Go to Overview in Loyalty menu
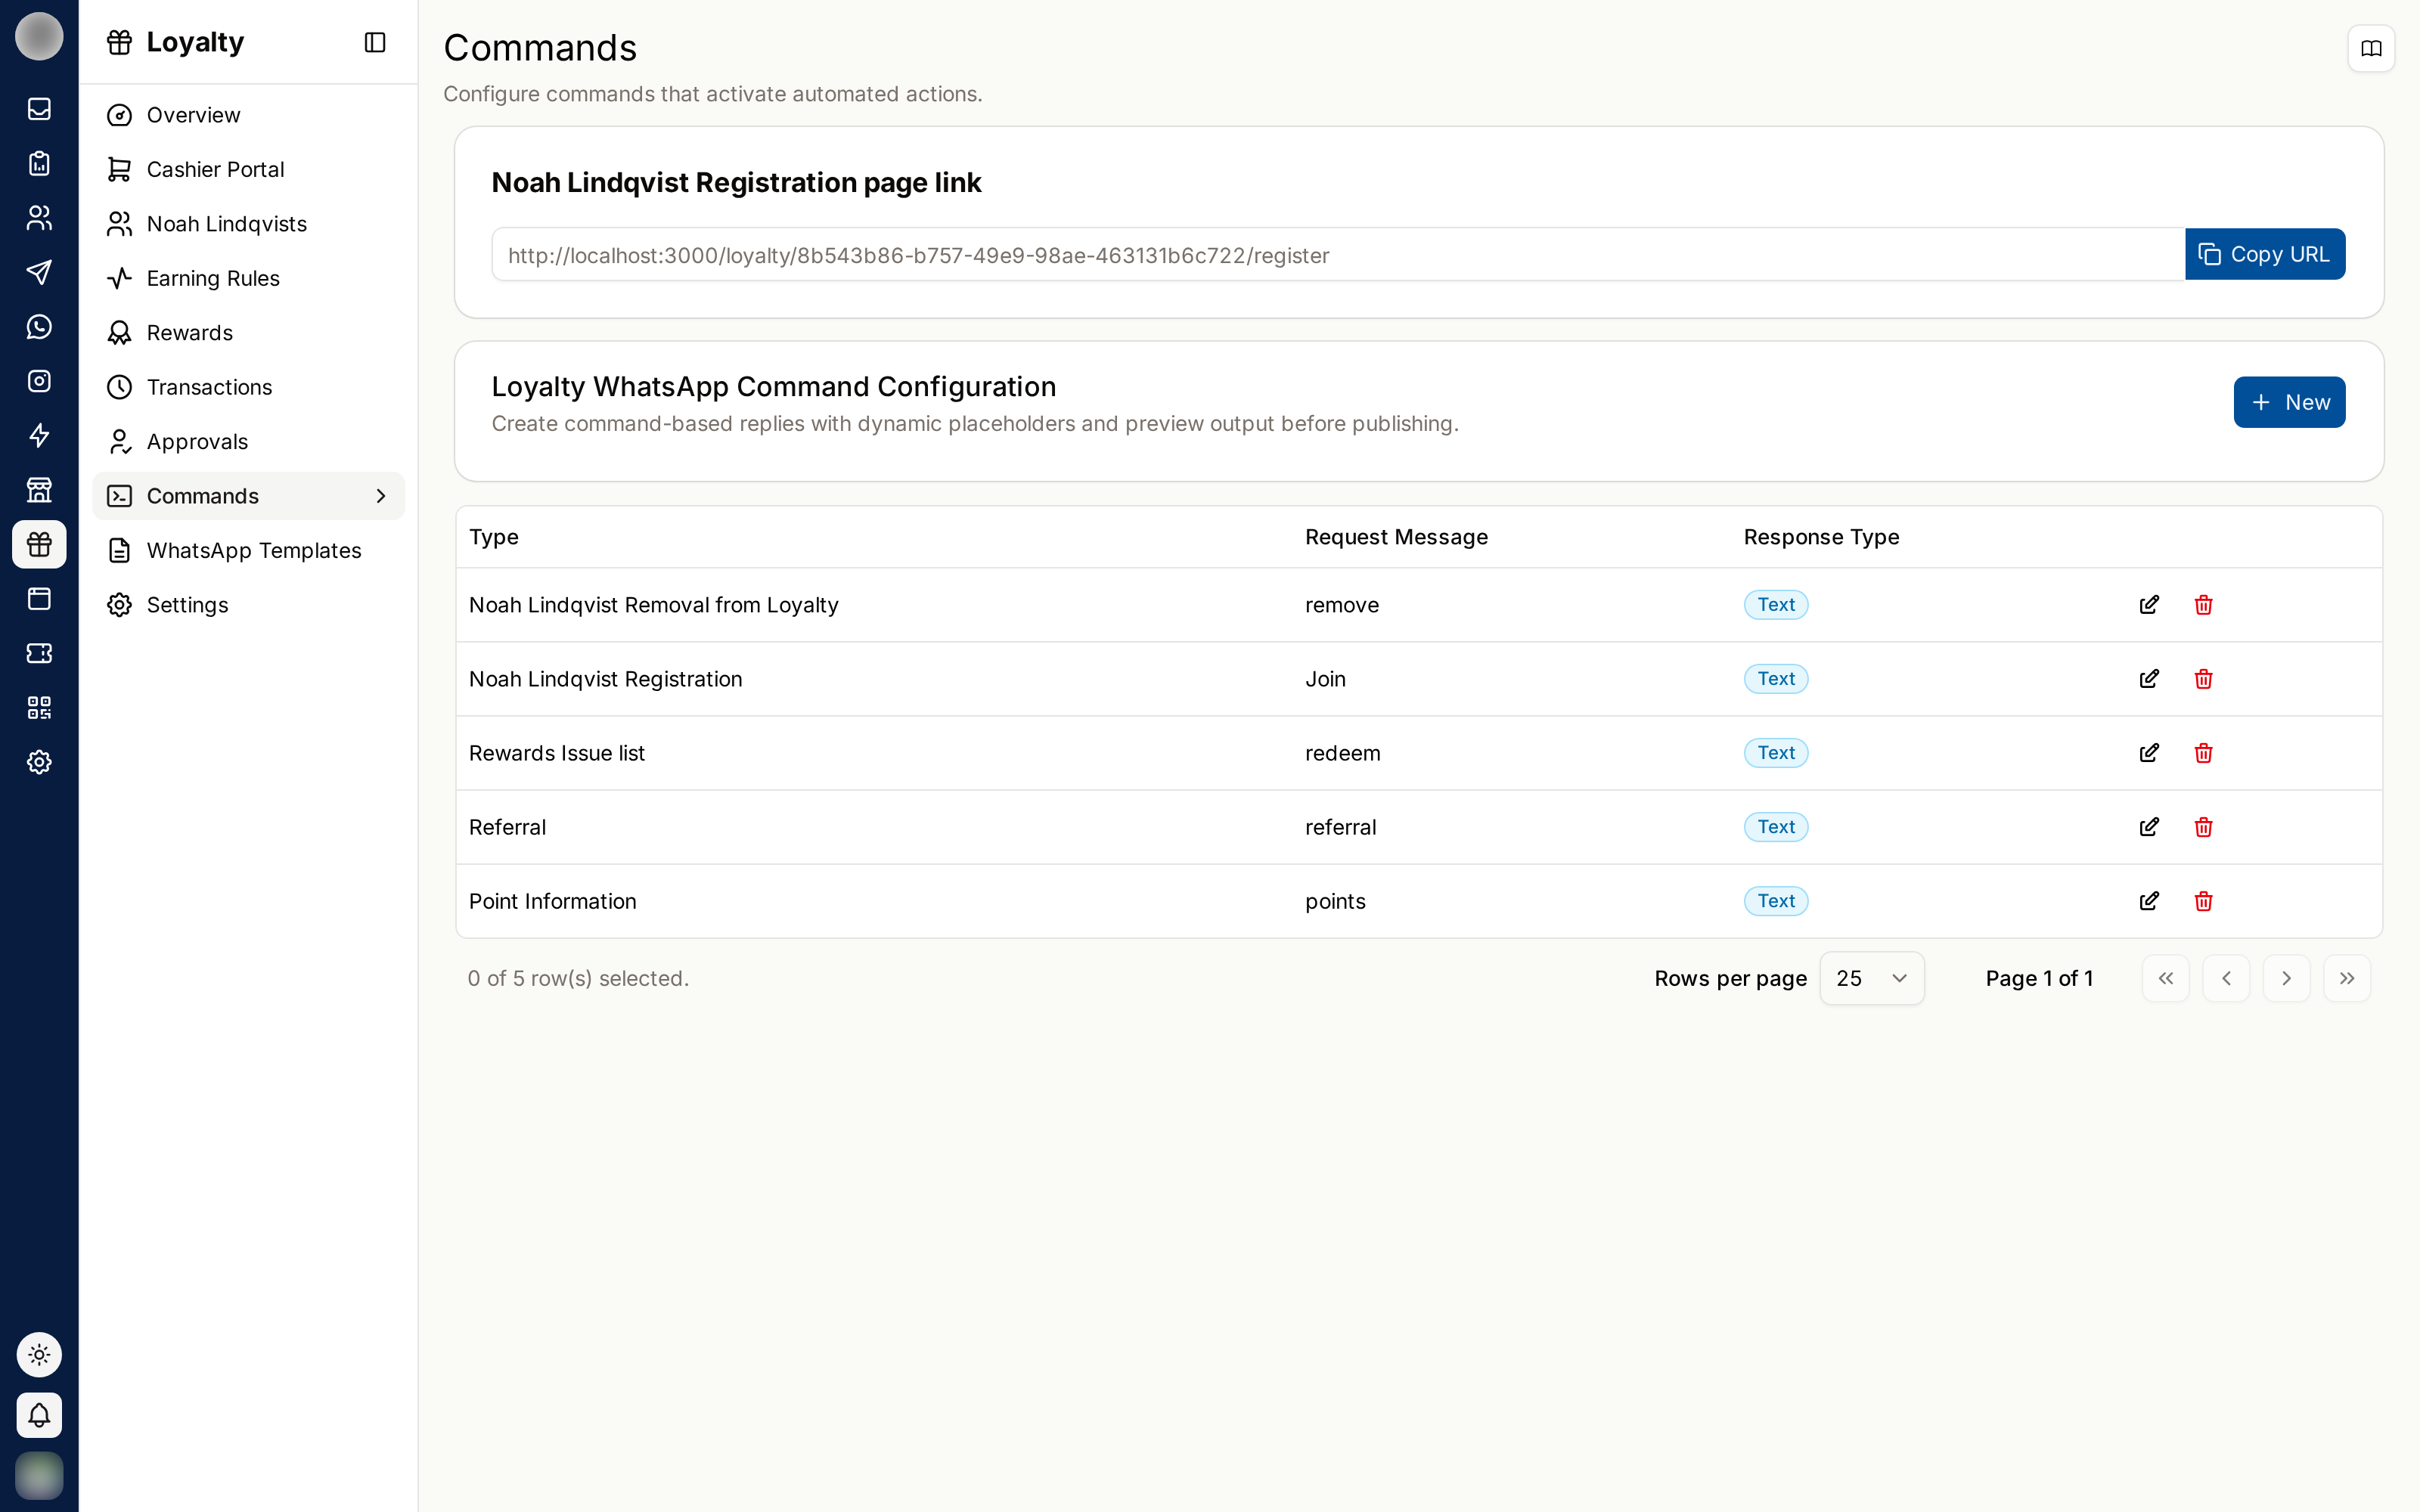 pyautogui.click(x=248, y=115)
